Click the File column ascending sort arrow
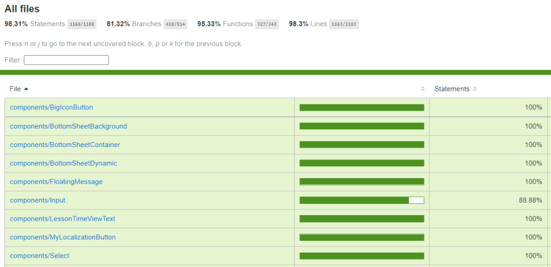Viewport: 551px width, 267px height. [26, 89]
